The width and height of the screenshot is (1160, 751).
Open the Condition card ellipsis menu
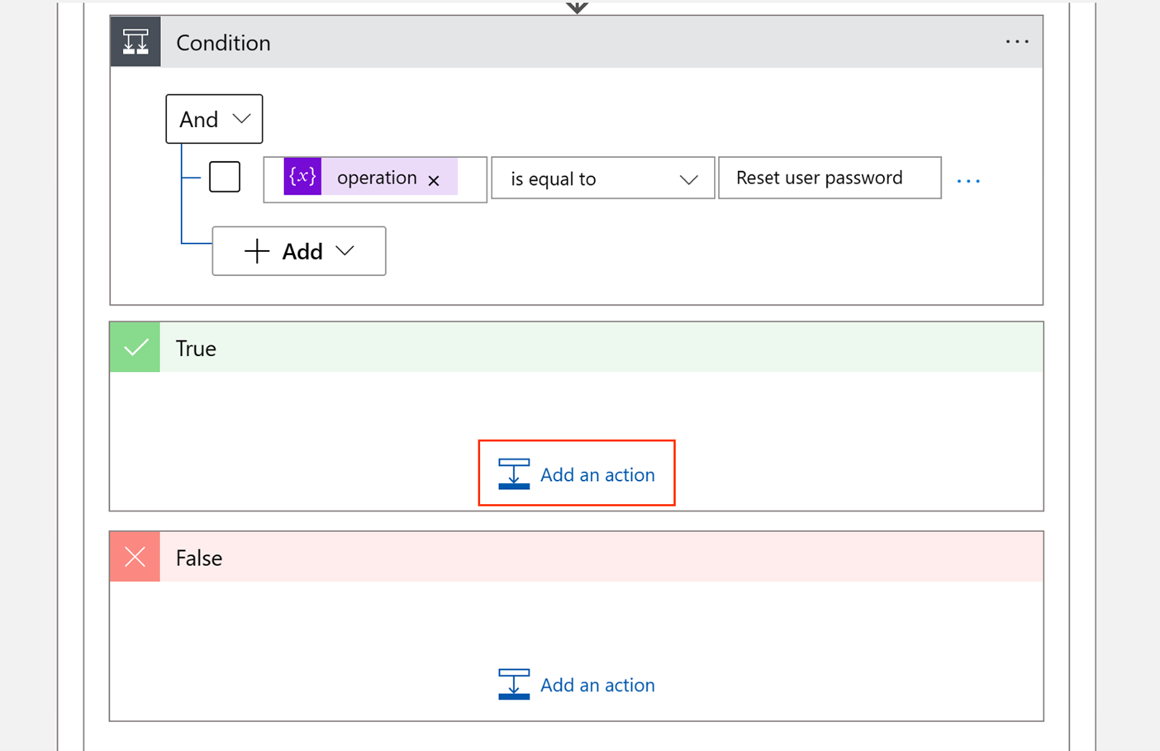pos(1017,41)
